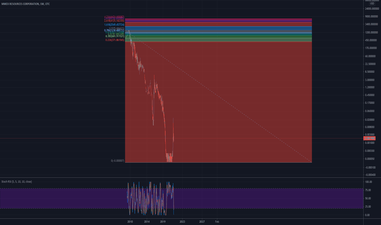Click the 2027 label on the time axis

[x=202, y=222]
